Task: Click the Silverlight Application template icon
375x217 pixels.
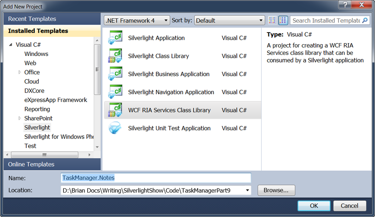Action: [115, 38]
